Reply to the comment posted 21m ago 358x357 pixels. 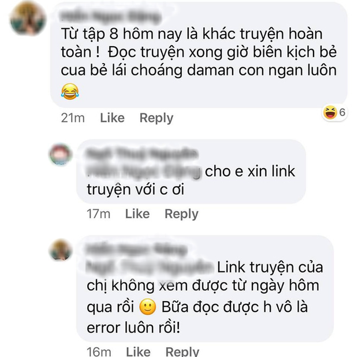click(156, 118)
